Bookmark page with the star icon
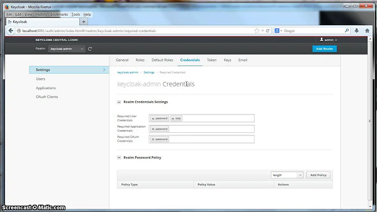This screenshot has width=377, height=212. click(257, 30)
